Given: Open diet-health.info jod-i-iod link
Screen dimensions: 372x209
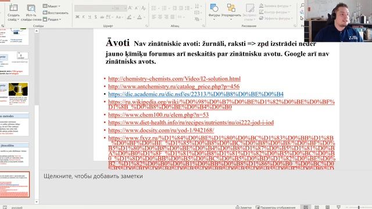Looking at the screenshot, I should 191,122.
